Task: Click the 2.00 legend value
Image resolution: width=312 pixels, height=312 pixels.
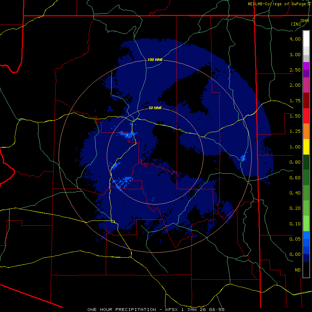Action: point(295,85)
